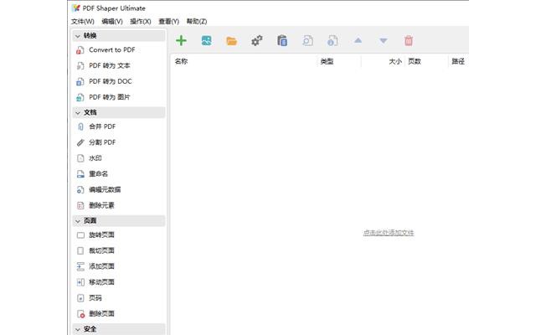Viewport: 536px width, 335px height.
Task: Click the PDF 转为 图片 icon
Action: point(80,97)
